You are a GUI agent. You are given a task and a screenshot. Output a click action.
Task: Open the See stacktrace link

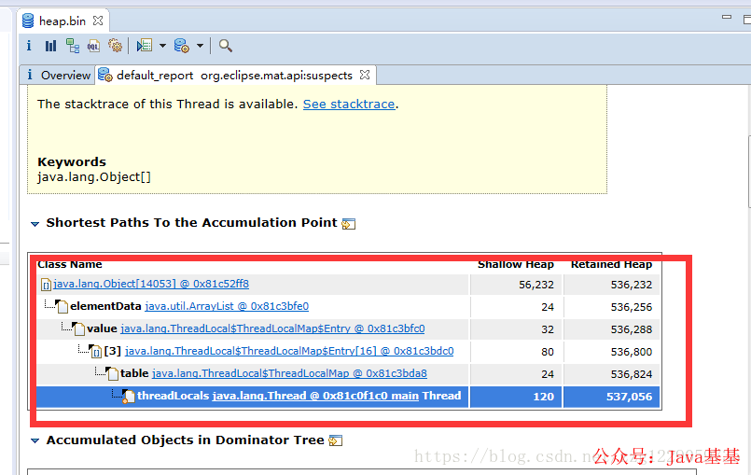(349, 104)
